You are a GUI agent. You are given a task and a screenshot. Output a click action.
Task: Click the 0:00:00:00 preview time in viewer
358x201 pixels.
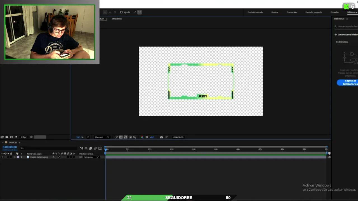click(x=178, y=137)
